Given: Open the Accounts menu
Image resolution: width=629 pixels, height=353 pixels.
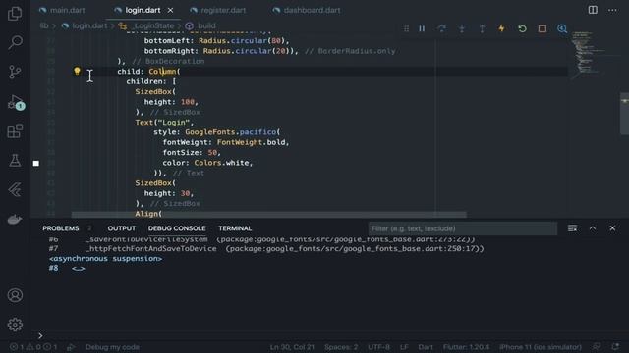Looking at the screenshot, I should coord(15,295).
